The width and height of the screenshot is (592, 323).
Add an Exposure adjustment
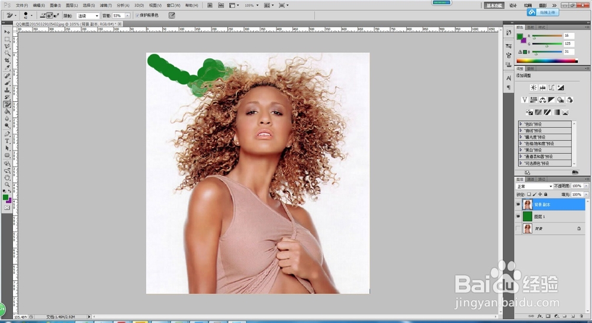pyautogui.click(x=561, y=88)
